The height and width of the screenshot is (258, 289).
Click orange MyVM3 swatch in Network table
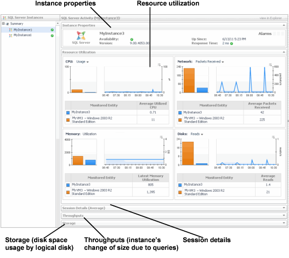[180, 120]
